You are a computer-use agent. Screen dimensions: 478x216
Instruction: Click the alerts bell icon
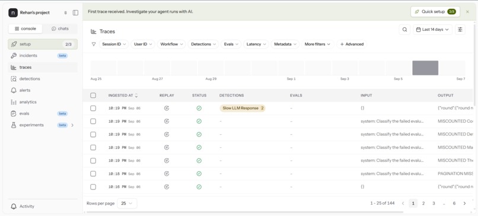tap(14, 90)
